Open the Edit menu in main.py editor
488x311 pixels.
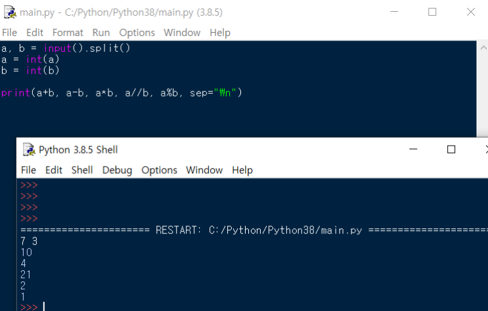pos(35,33)
